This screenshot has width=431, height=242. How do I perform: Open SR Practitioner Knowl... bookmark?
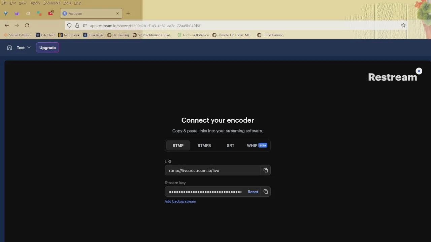153,35
